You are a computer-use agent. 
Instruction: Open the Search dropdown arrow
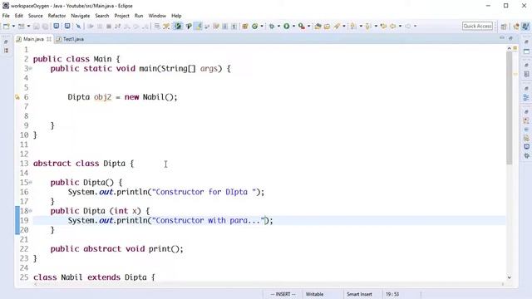pos(343,26)
